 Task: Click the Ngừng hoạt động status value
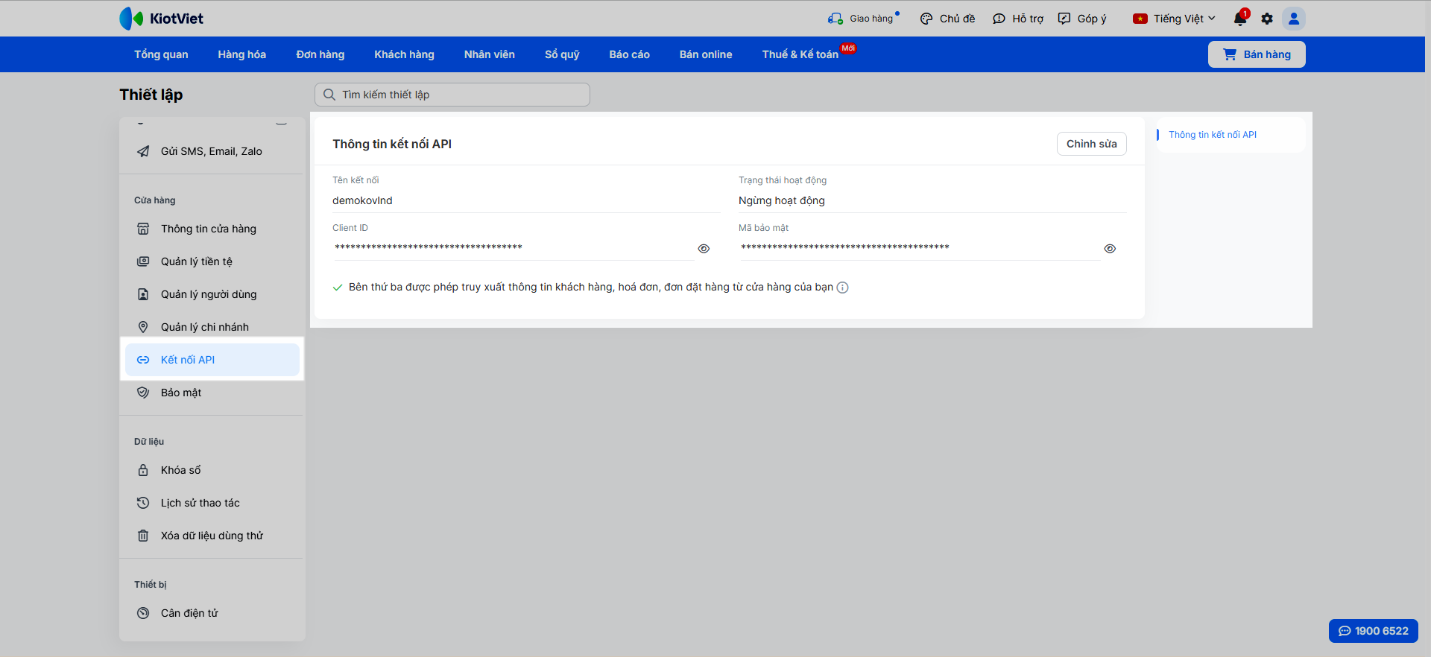tap(782, 200)
